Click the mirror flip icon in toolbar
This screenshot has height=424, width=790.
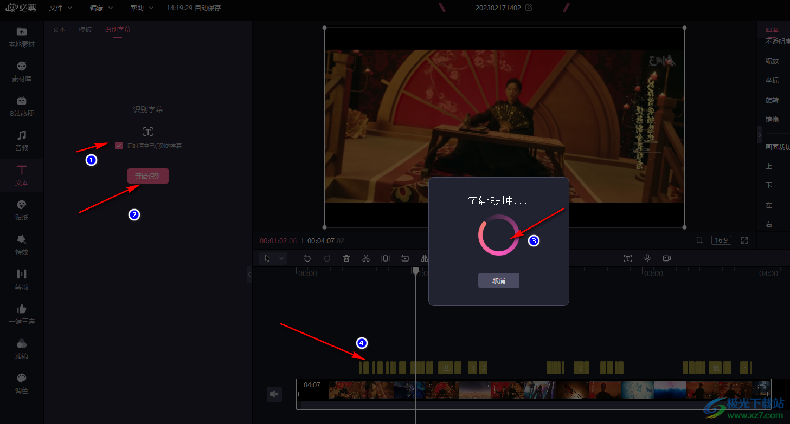tap(425, 258)
